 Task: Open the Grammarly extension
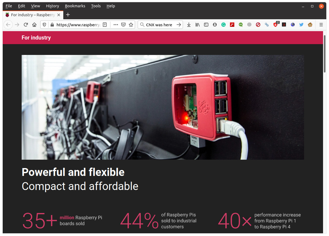[223, 25]
